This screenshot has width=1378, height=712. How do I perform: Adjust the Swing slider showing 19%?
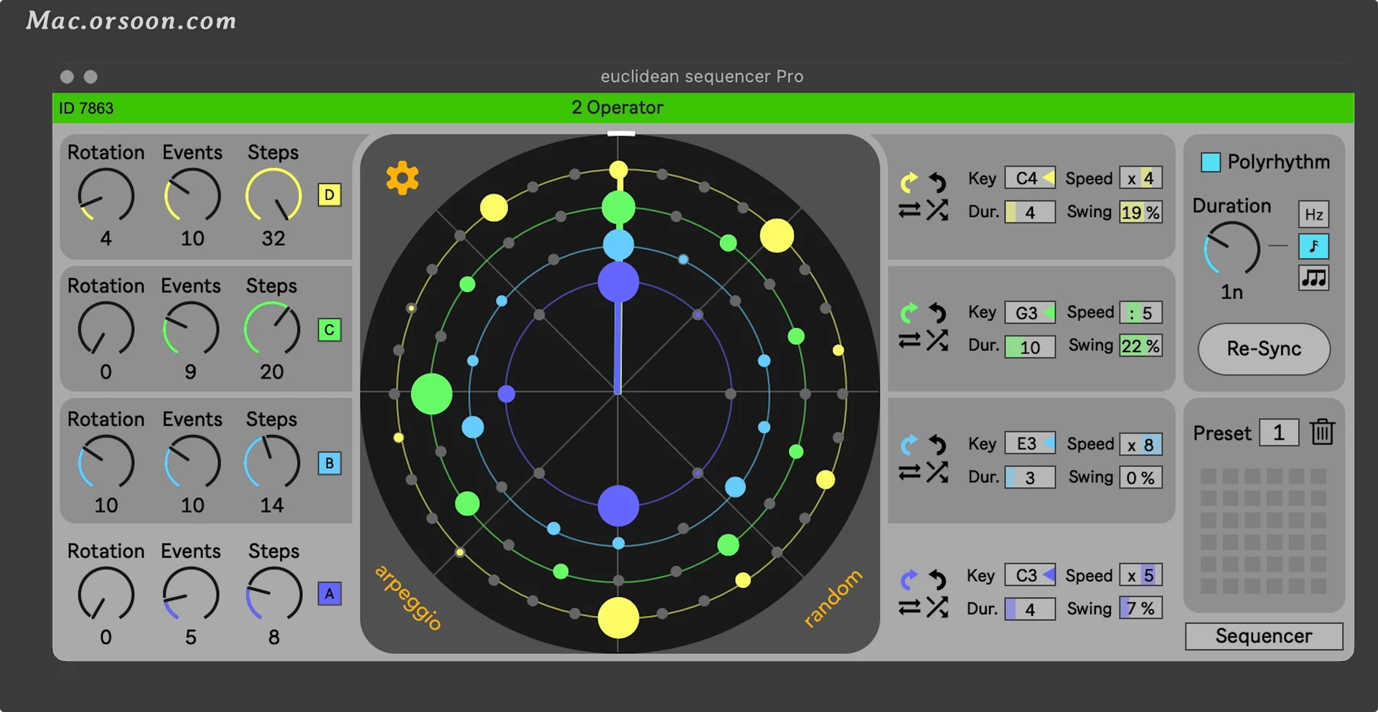pos(1140,212)
